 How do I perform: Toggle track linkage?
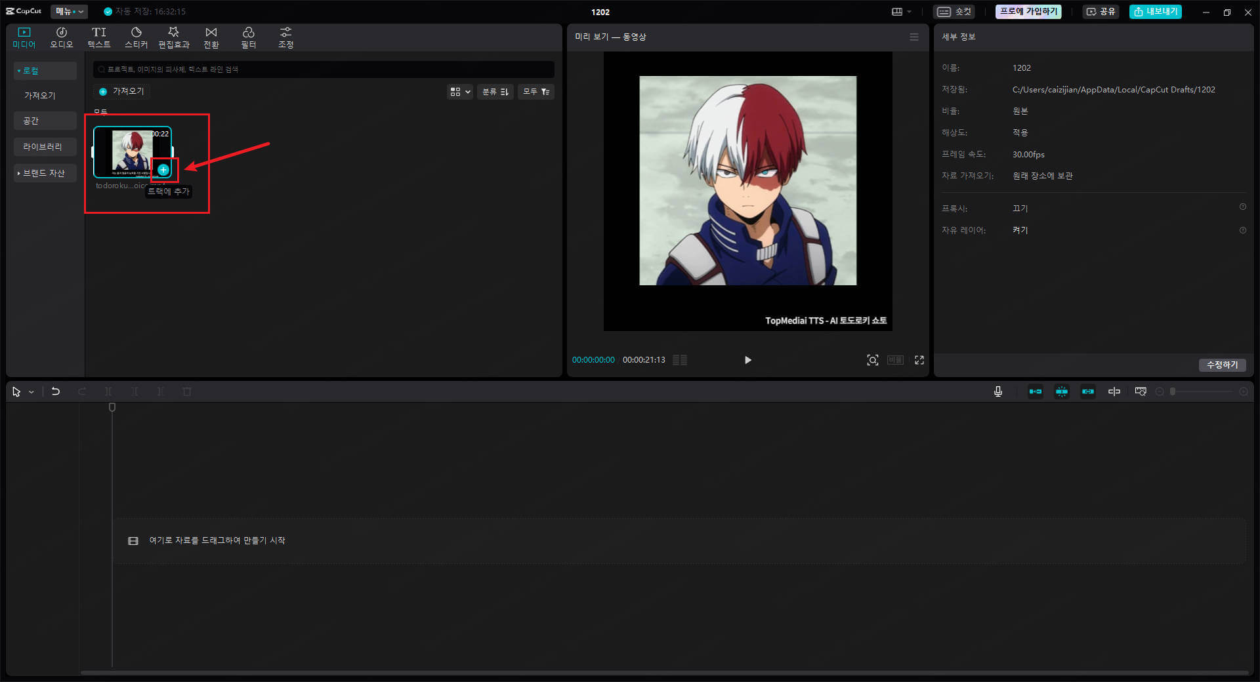[x=1088, y=391]
